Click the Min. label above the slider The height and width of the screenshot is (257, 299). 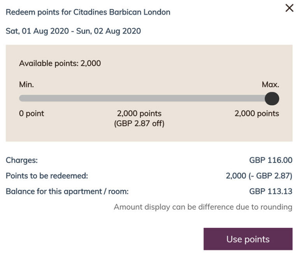click(x=26, y=85)
